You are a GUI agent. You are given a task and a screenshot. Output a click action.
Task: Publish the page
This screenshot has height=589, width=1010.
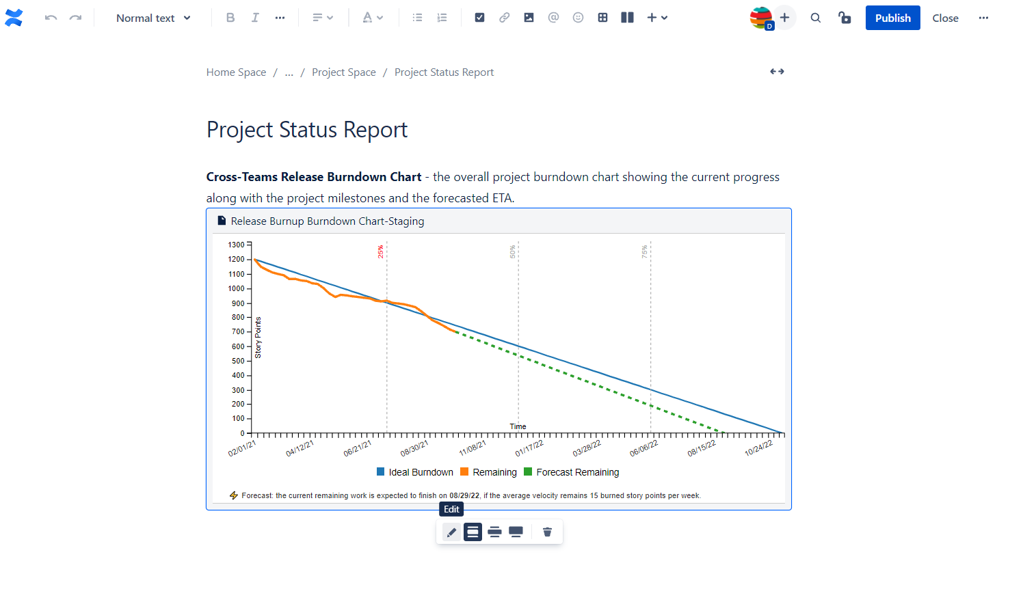point(892,18)
